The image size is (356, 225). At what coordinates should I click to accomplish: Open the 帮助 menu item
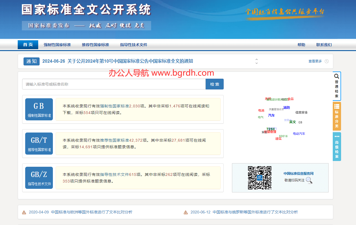point(301,44)
